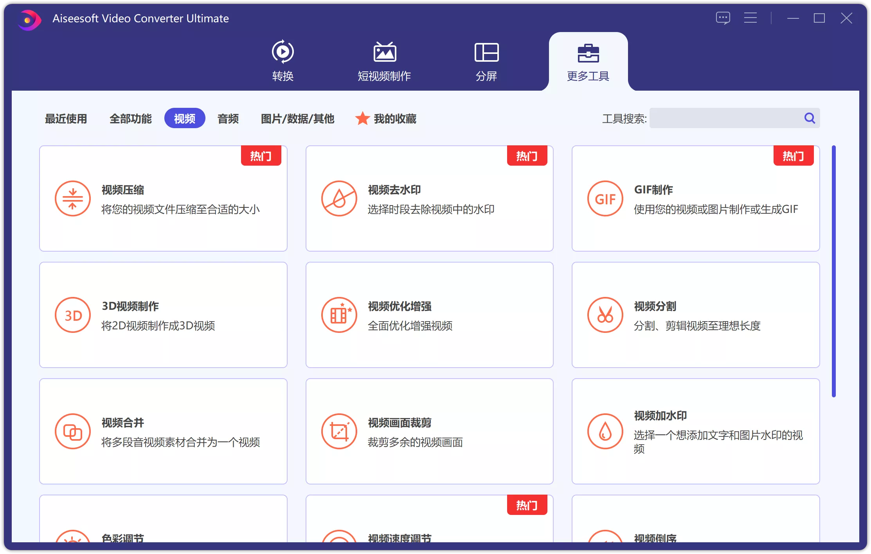Show the 全部功能 category
This screenshot has height=554, width=871.
tap(130, 118)
